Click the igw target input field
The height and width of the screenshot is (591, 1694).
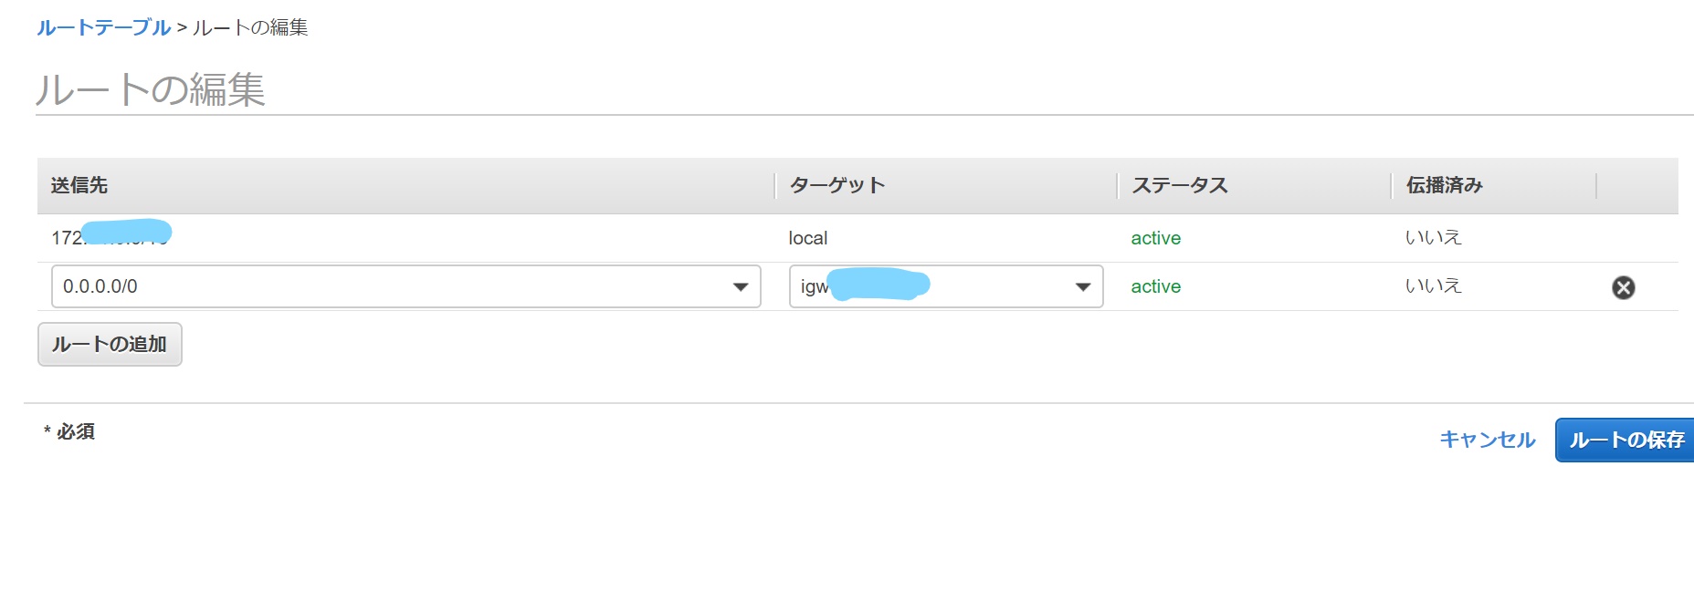[x=913, y=286]
